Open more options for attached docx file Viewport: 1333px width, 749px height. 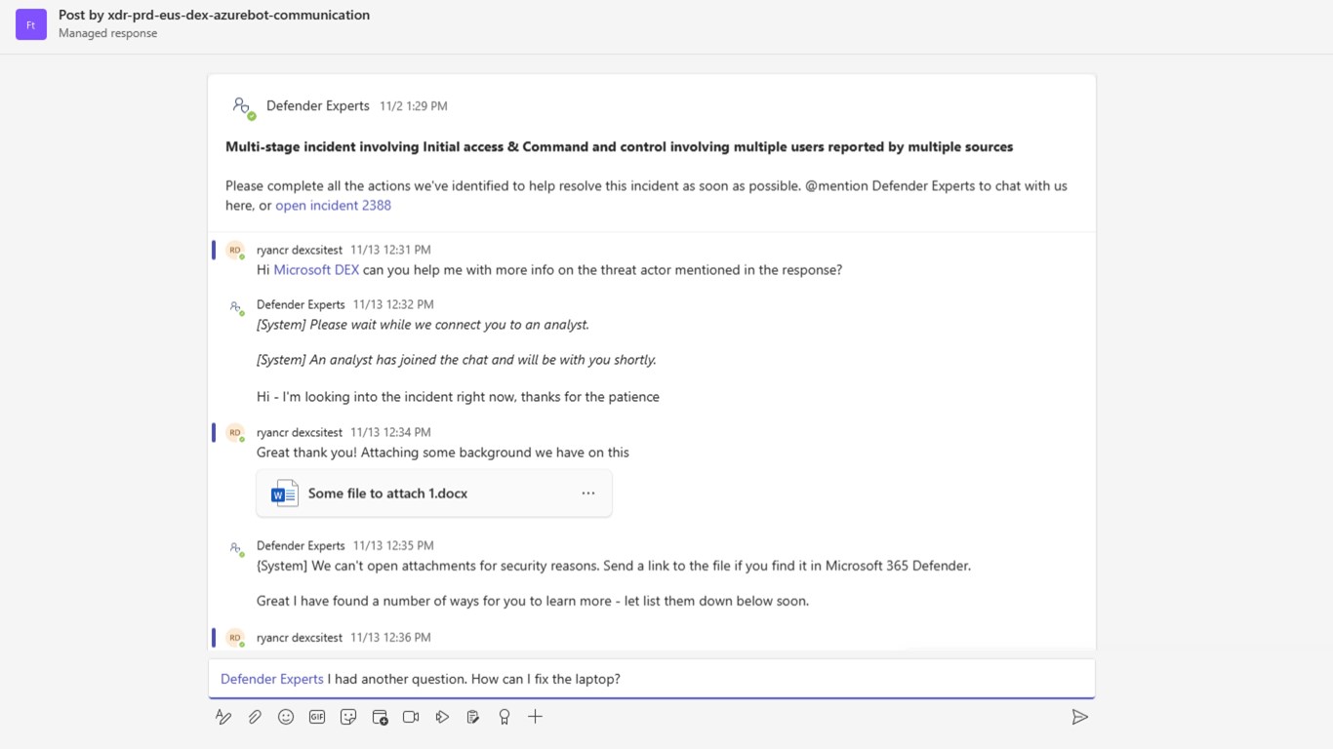(588, 493)
